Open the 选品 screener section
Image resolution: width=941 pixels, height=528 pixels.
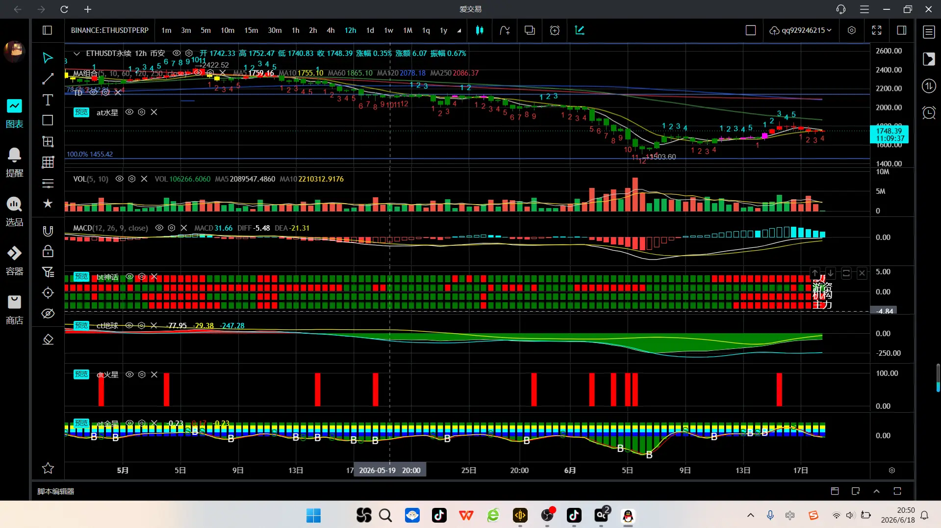tap(14, 211)
